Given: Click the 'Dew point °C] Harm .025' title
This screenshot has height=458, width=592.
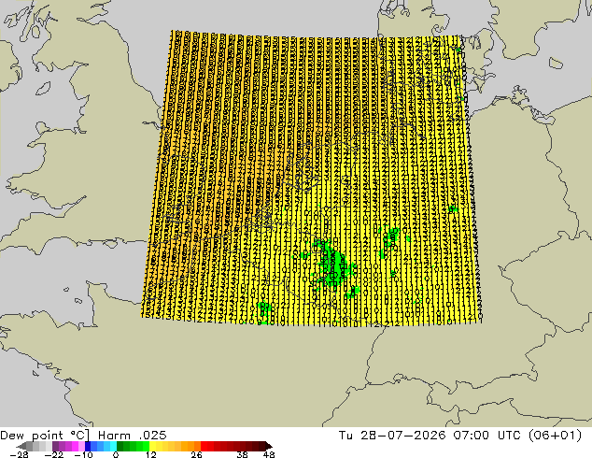Looking at the screenshot, I should click(x=83, y=436).
